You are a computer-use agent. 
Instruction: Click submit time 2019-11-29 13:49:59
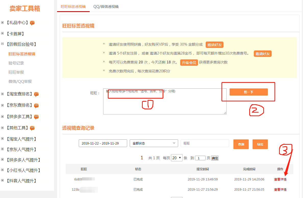click(203, 179)
